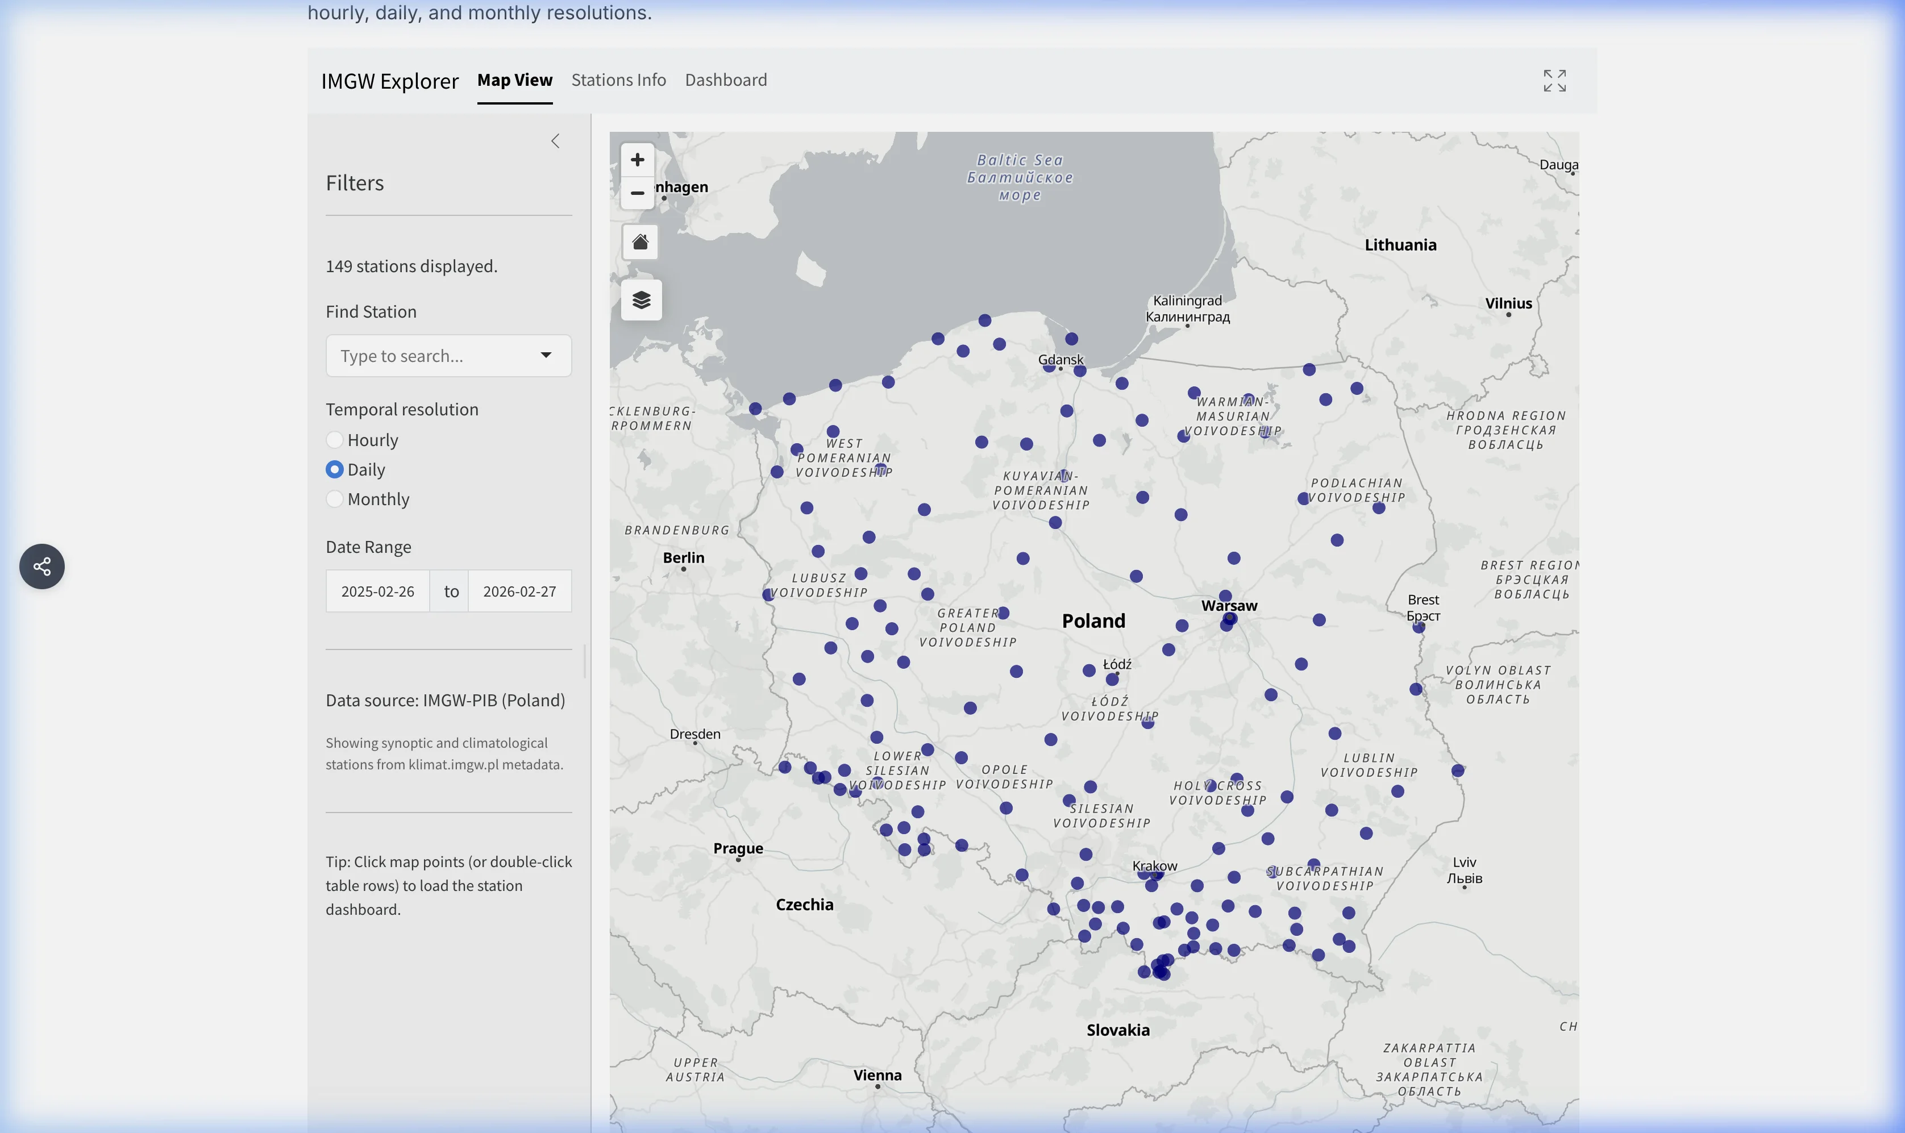Collapse the Filters sidebar
The width and height of the screenshot is (1905, 1133).
(555, 140)
